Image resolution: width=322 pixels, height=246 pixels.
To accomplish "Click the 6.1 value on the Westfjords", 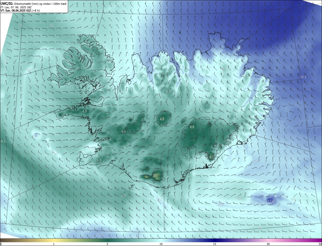I will [80, 68].
